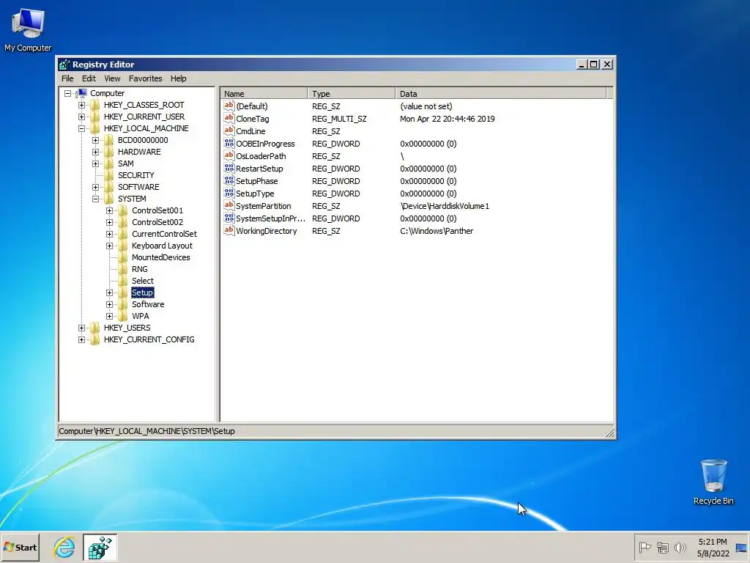Expand the HKEY_CLASSES_ROOT key
Image resolution: width=750 pixels, height=563 pixels.
(81, 105)
